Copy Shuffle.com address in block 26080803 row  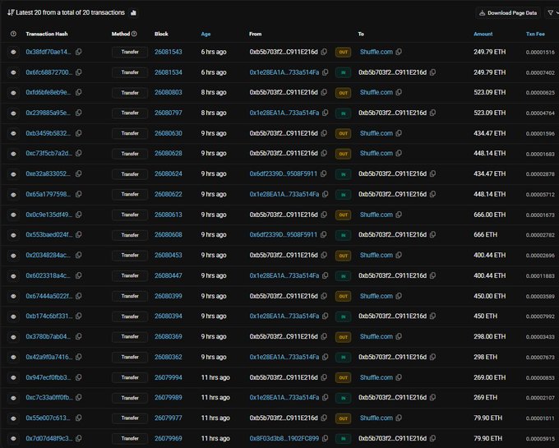coord(399,92)
